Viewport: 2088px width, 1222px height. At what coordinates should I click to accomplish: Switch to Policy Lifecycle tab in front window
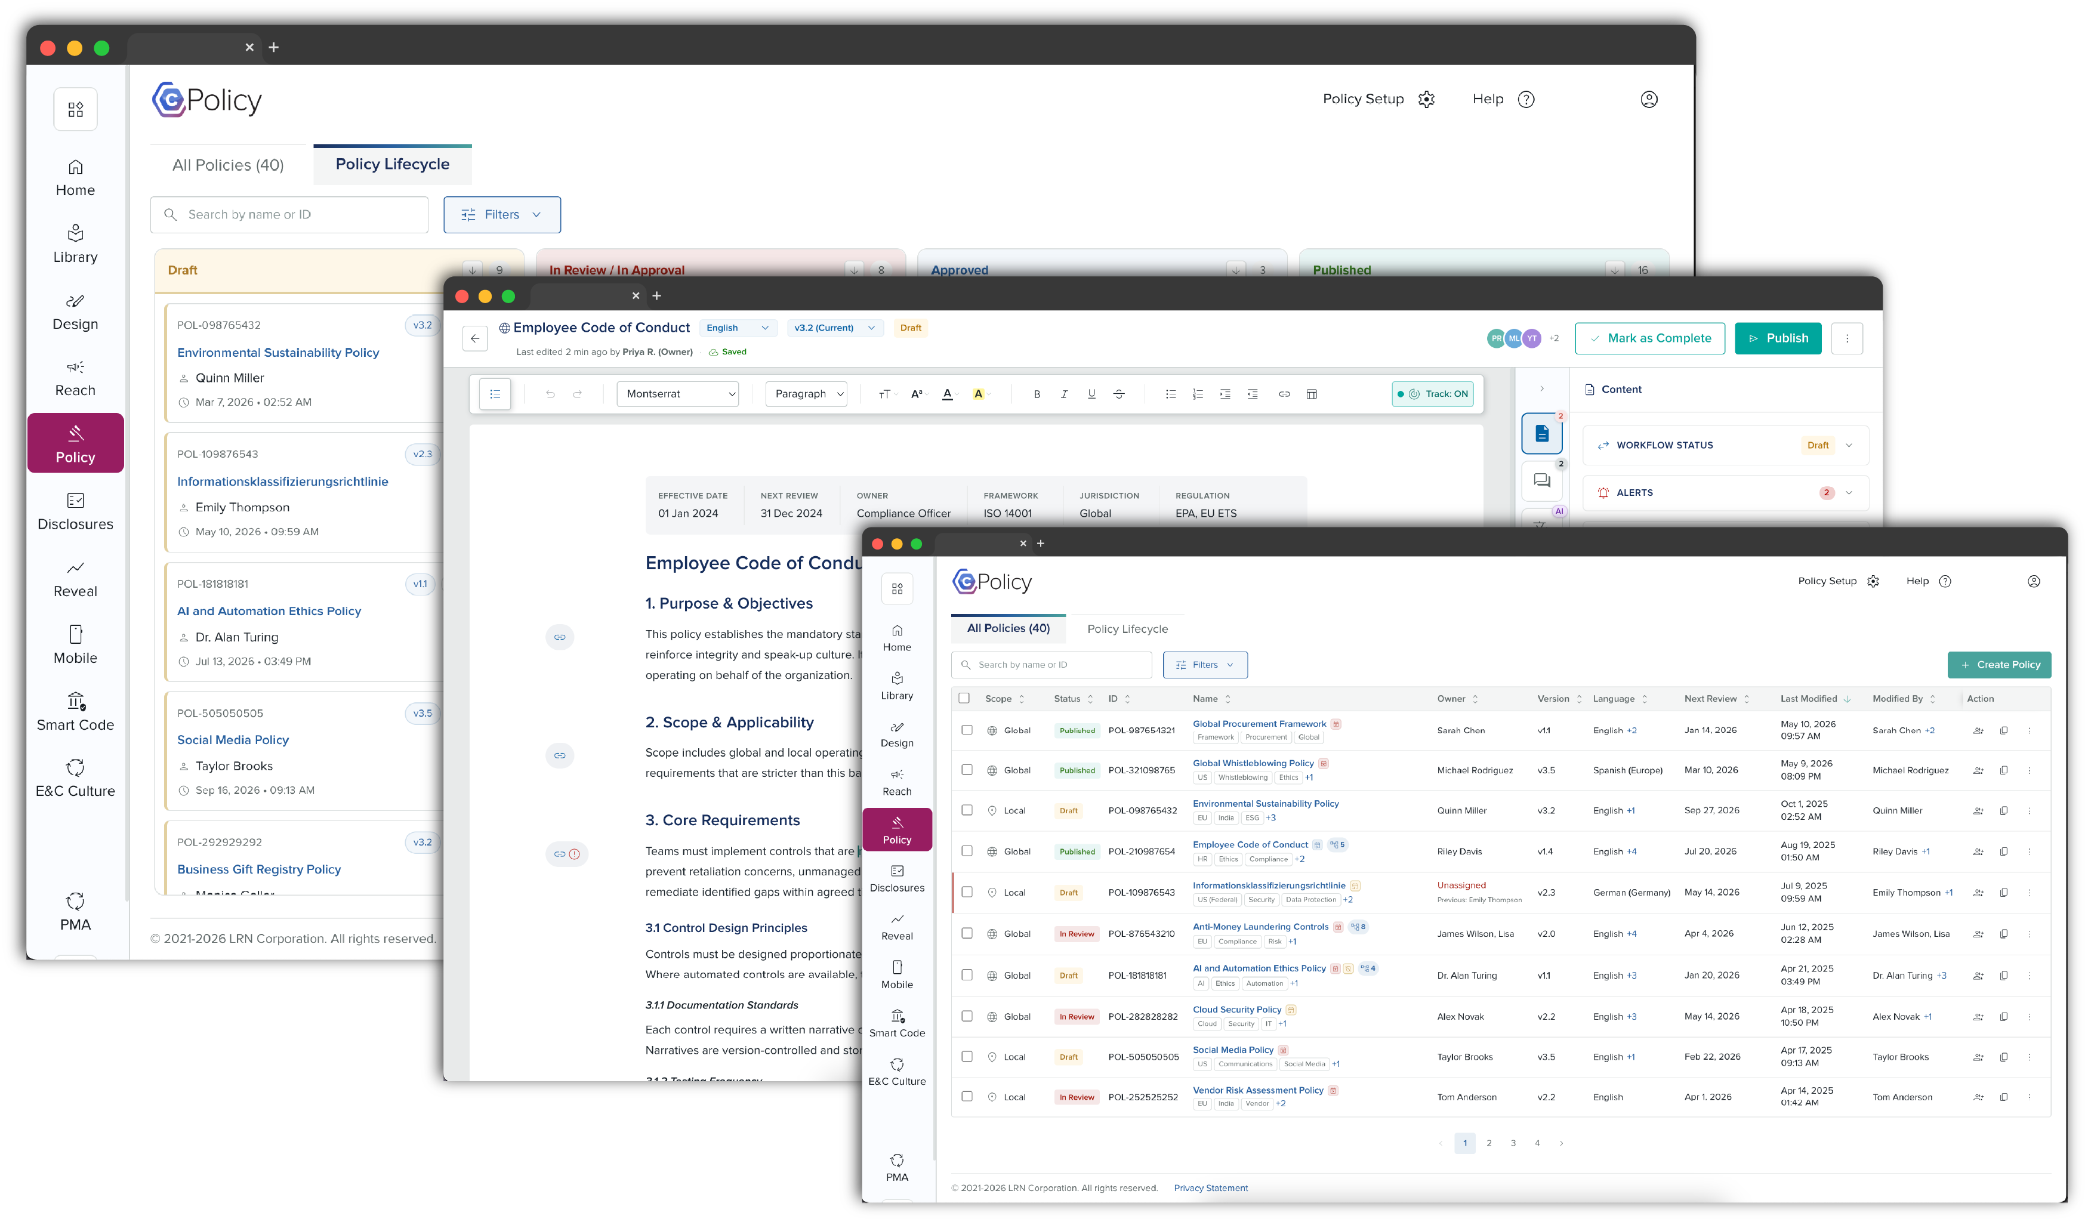(1127, 629)
